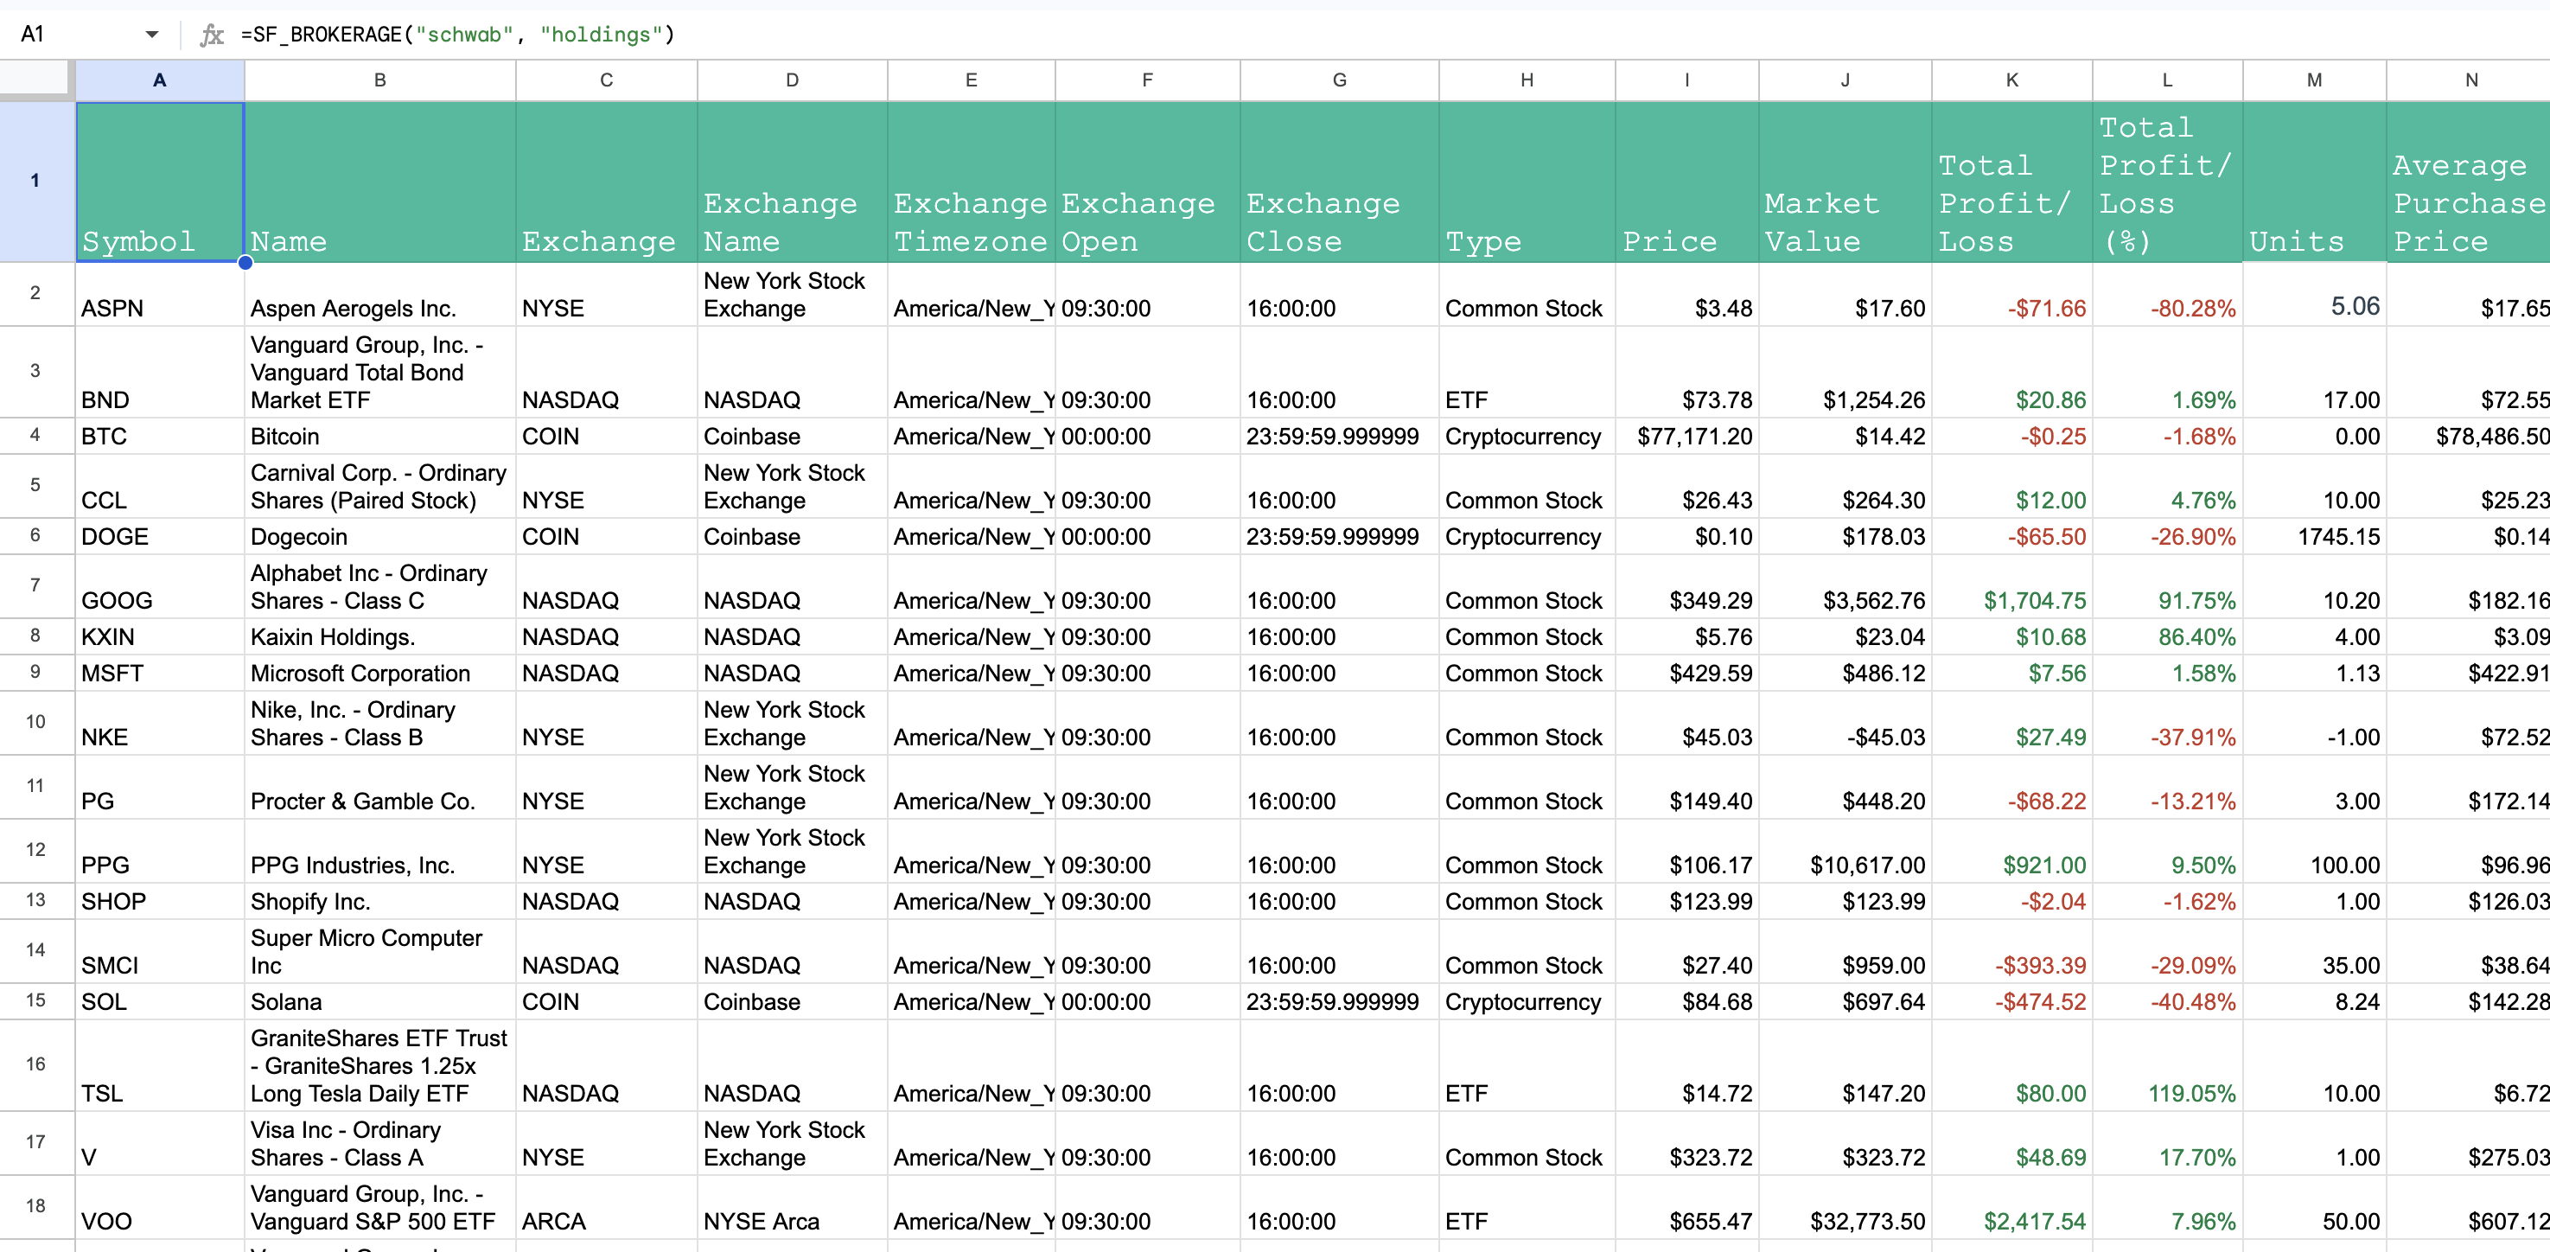Select row 18 header

(x=35, y=1206)
